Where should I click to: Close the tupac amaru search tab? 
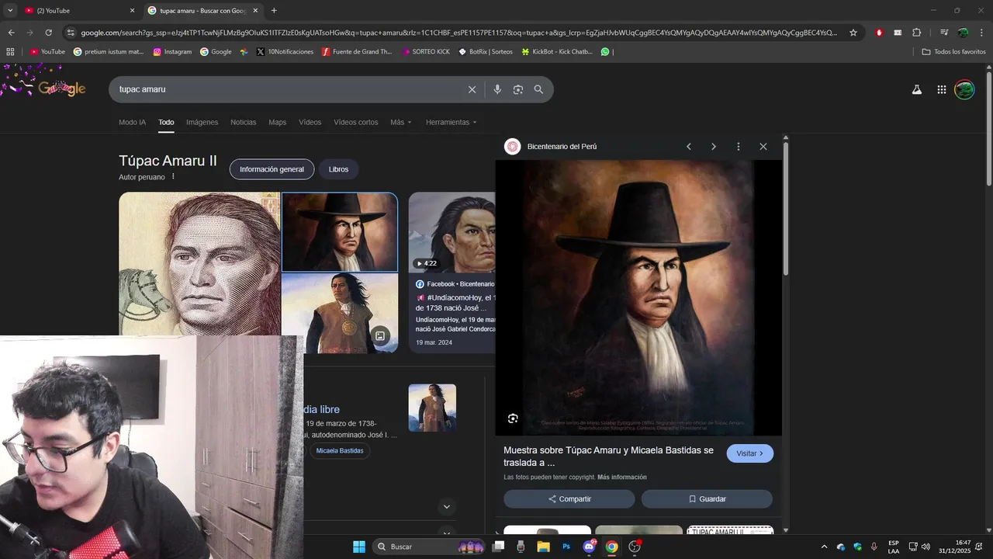(255, 11)
